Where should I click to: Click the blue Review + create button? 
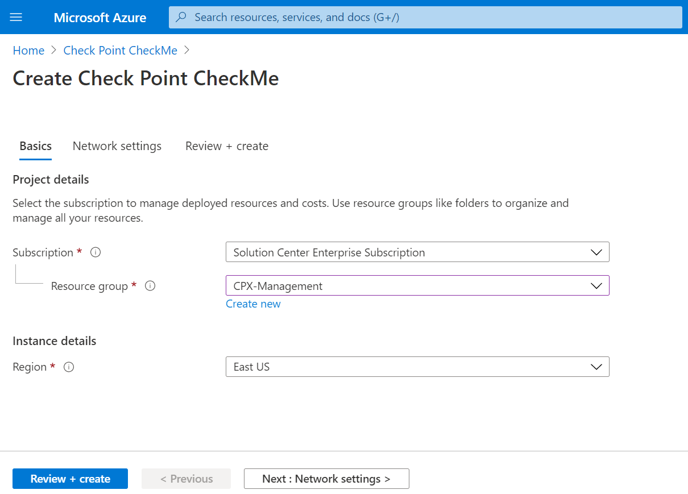click(70, 479)
